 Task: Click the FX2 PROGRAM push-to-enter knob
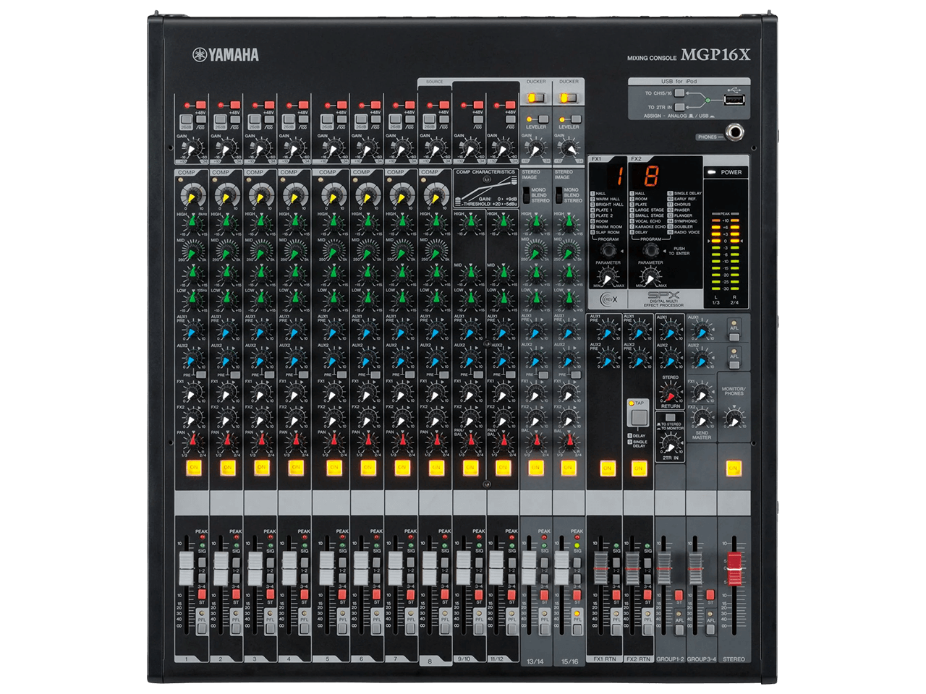pos(651,249)
